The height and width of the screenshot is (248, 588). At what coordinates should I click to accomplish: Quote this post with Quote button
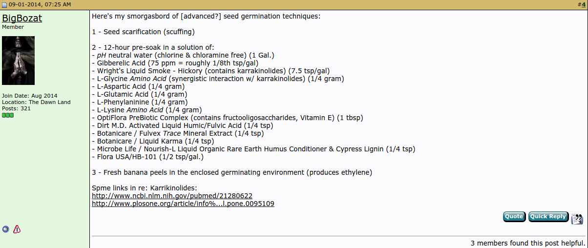[514, 217]
